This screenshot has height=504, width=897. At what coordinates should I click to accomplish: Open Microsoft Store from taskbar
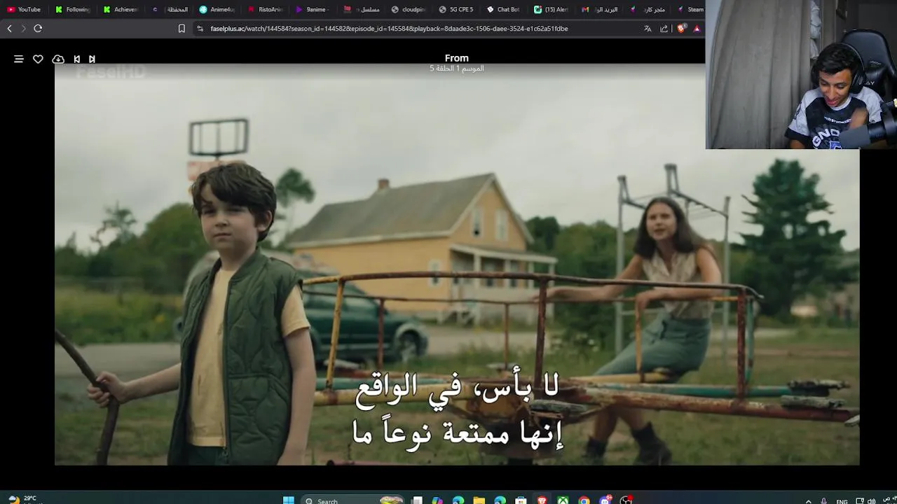(x=521, y=500)
